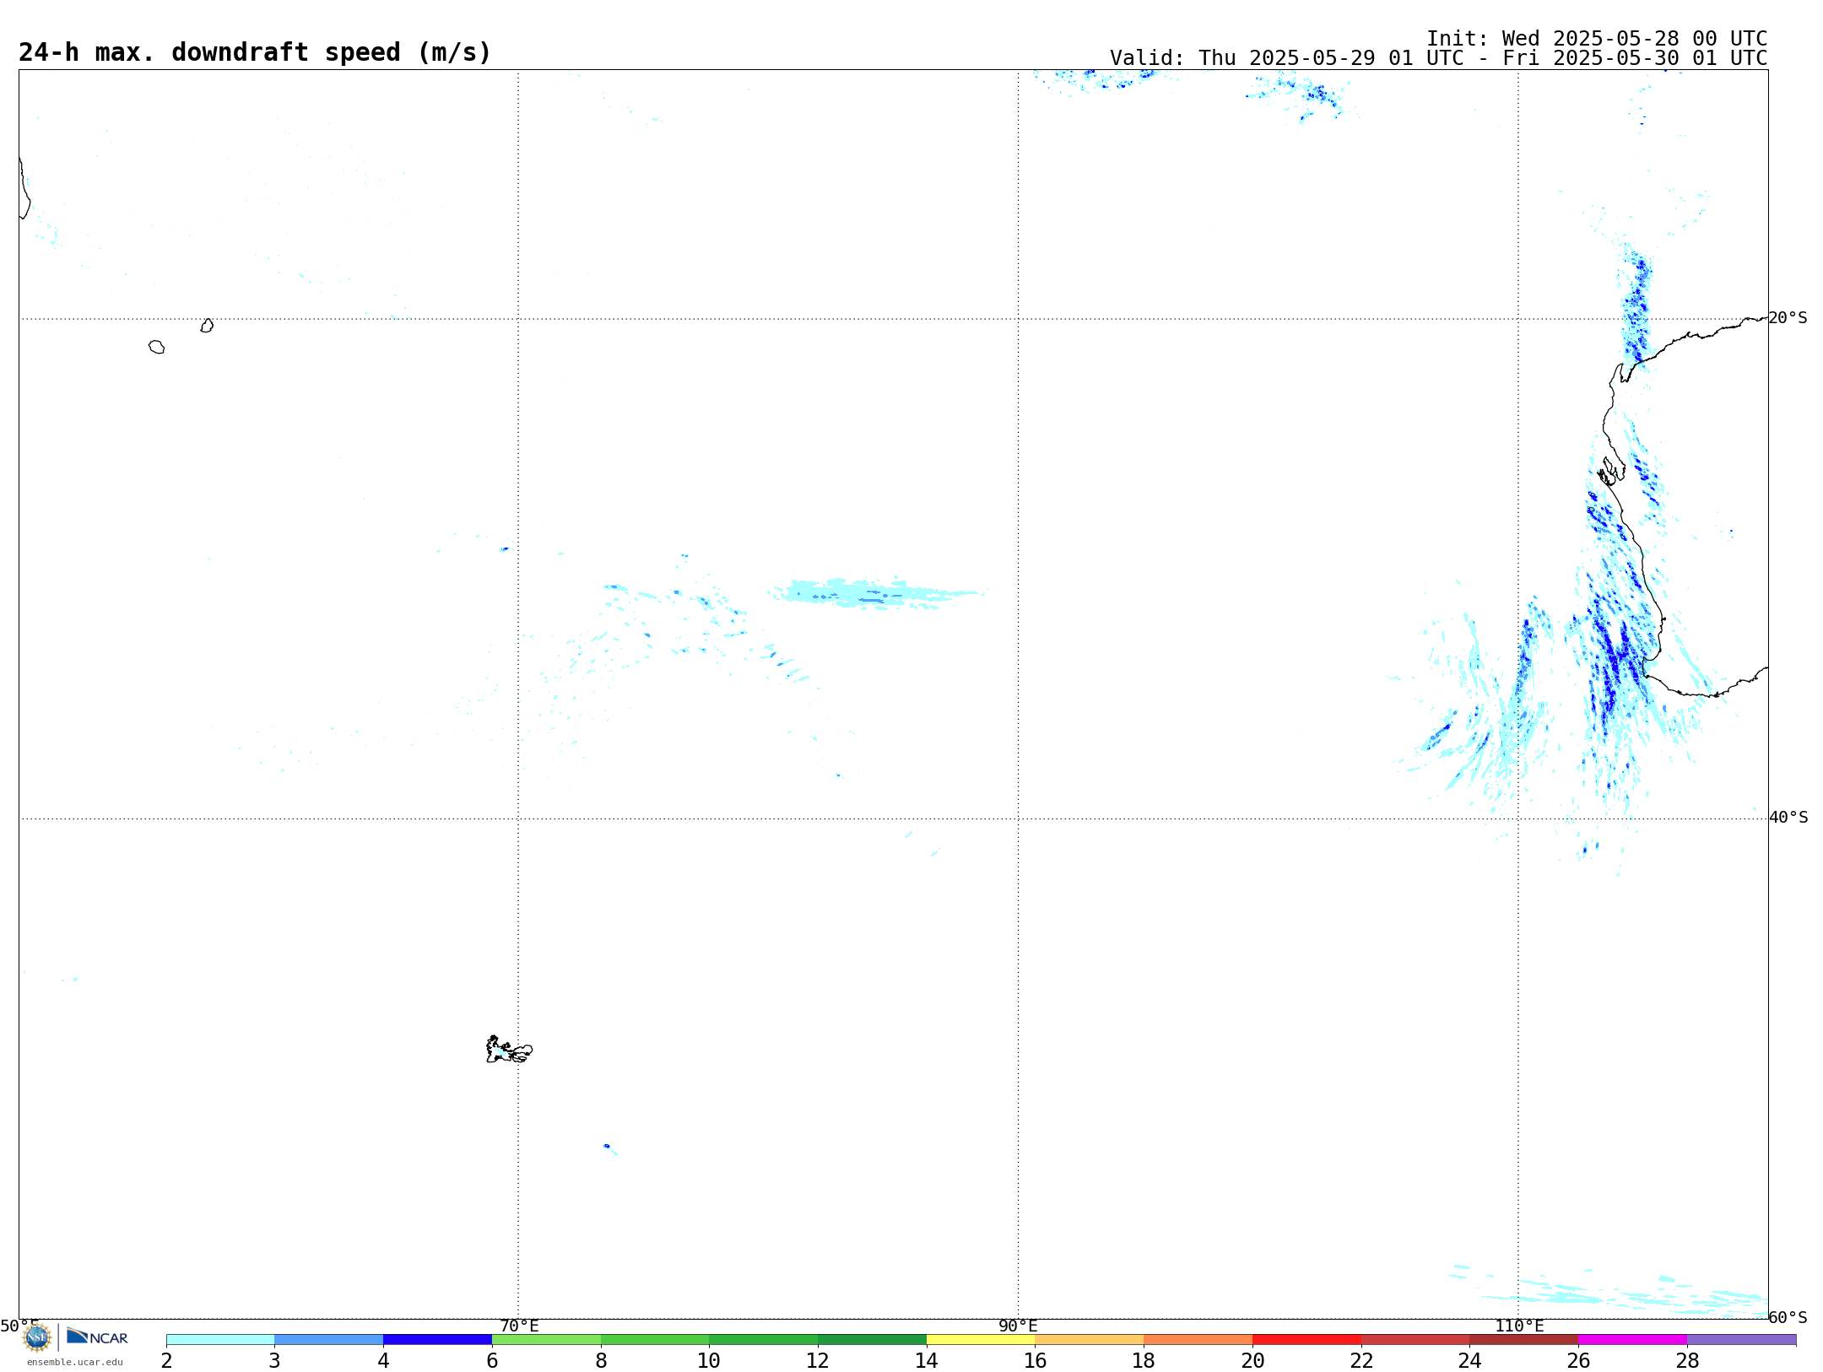The image size is (1823, 1372).
Task: Click the 70°E longitude label
Action: click(x=519, y=1326)
